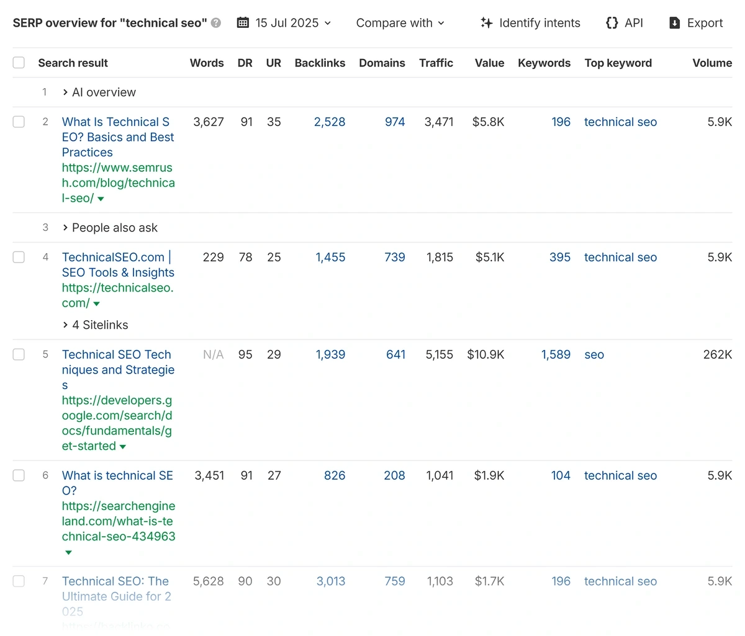The height and width of the screenshot is (636, 745).
Task: Click the top keyword 'seo' link
Action: pos(594,355)
